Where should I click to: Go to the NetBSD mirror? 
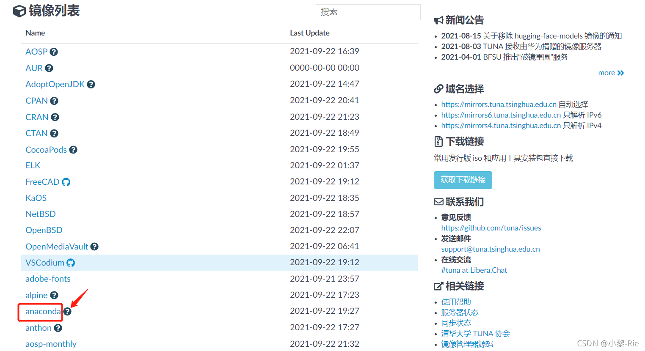tap(41, 214)
